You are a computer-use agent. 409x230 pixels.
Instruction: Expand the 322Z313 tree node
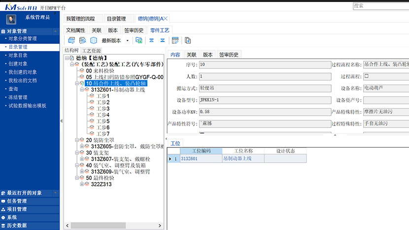82,184
